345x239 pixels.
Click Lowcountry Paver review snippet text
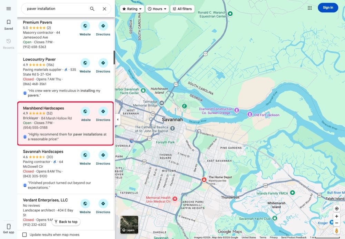point(64,93)
